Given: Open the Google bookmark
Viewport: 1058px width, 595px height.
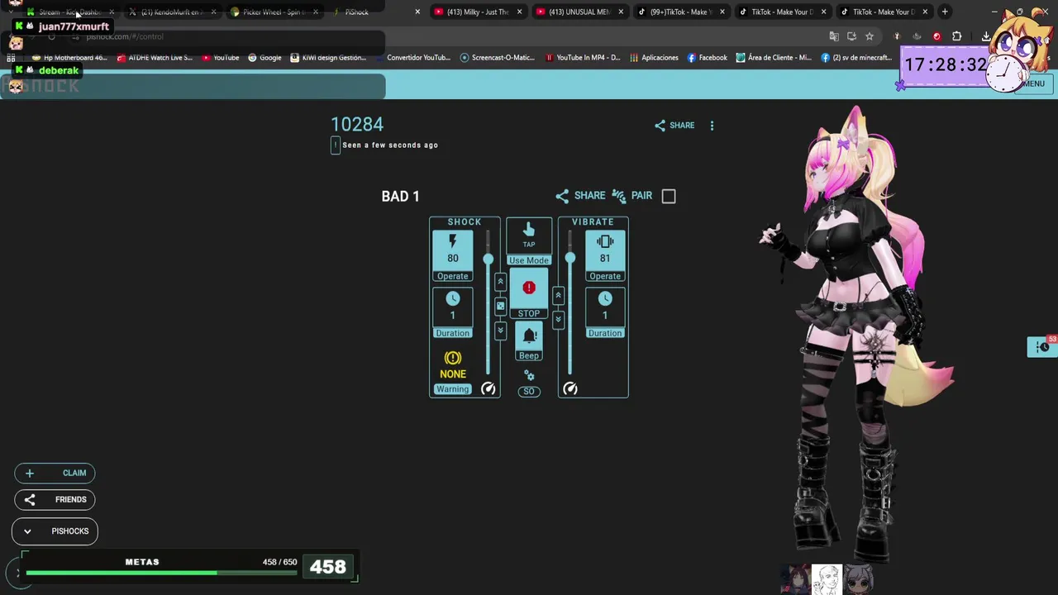Looking at the screenshot, I should 264,58.
